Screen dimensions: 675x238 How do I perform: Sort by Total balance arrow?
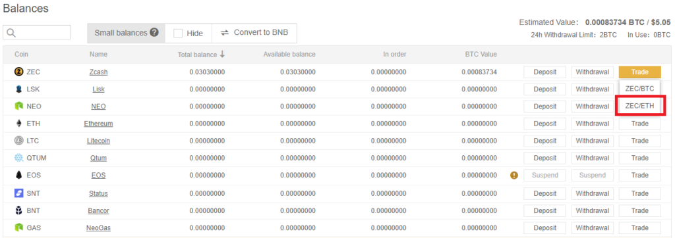tap(222, 54)
